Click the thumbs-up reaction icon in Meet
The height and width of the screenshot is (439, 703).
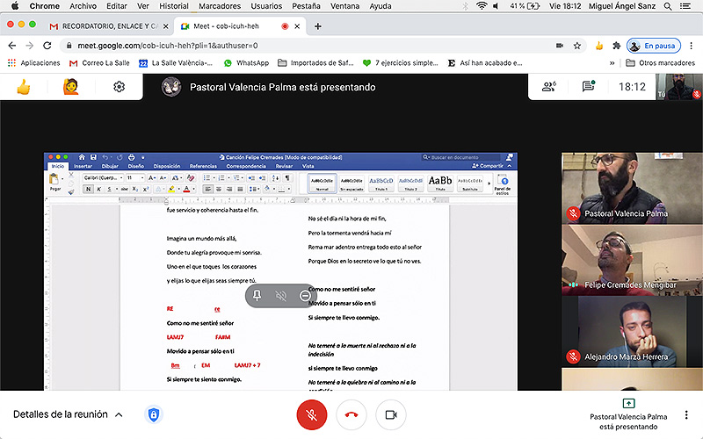pyautogui.click(x=24, y=87)
